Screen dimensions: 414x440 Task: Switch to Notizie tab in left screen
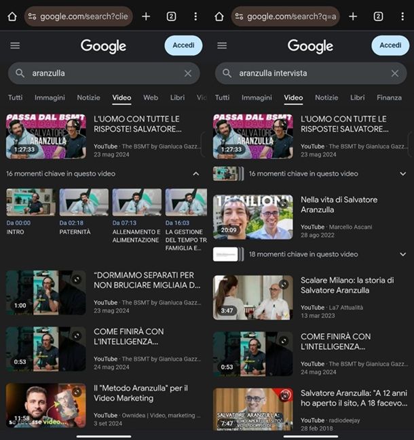pyautogui.click(x=88, y=98)
